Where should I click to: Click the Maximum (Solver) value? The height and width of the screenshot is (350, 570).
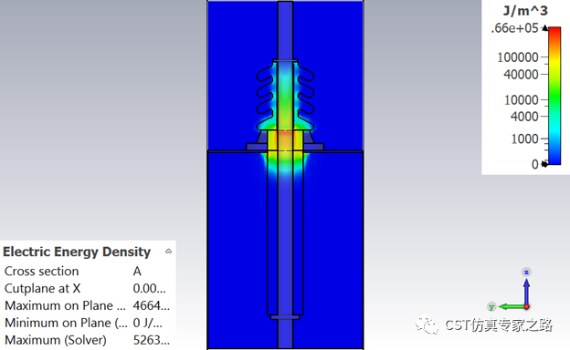tap(152, 340)
